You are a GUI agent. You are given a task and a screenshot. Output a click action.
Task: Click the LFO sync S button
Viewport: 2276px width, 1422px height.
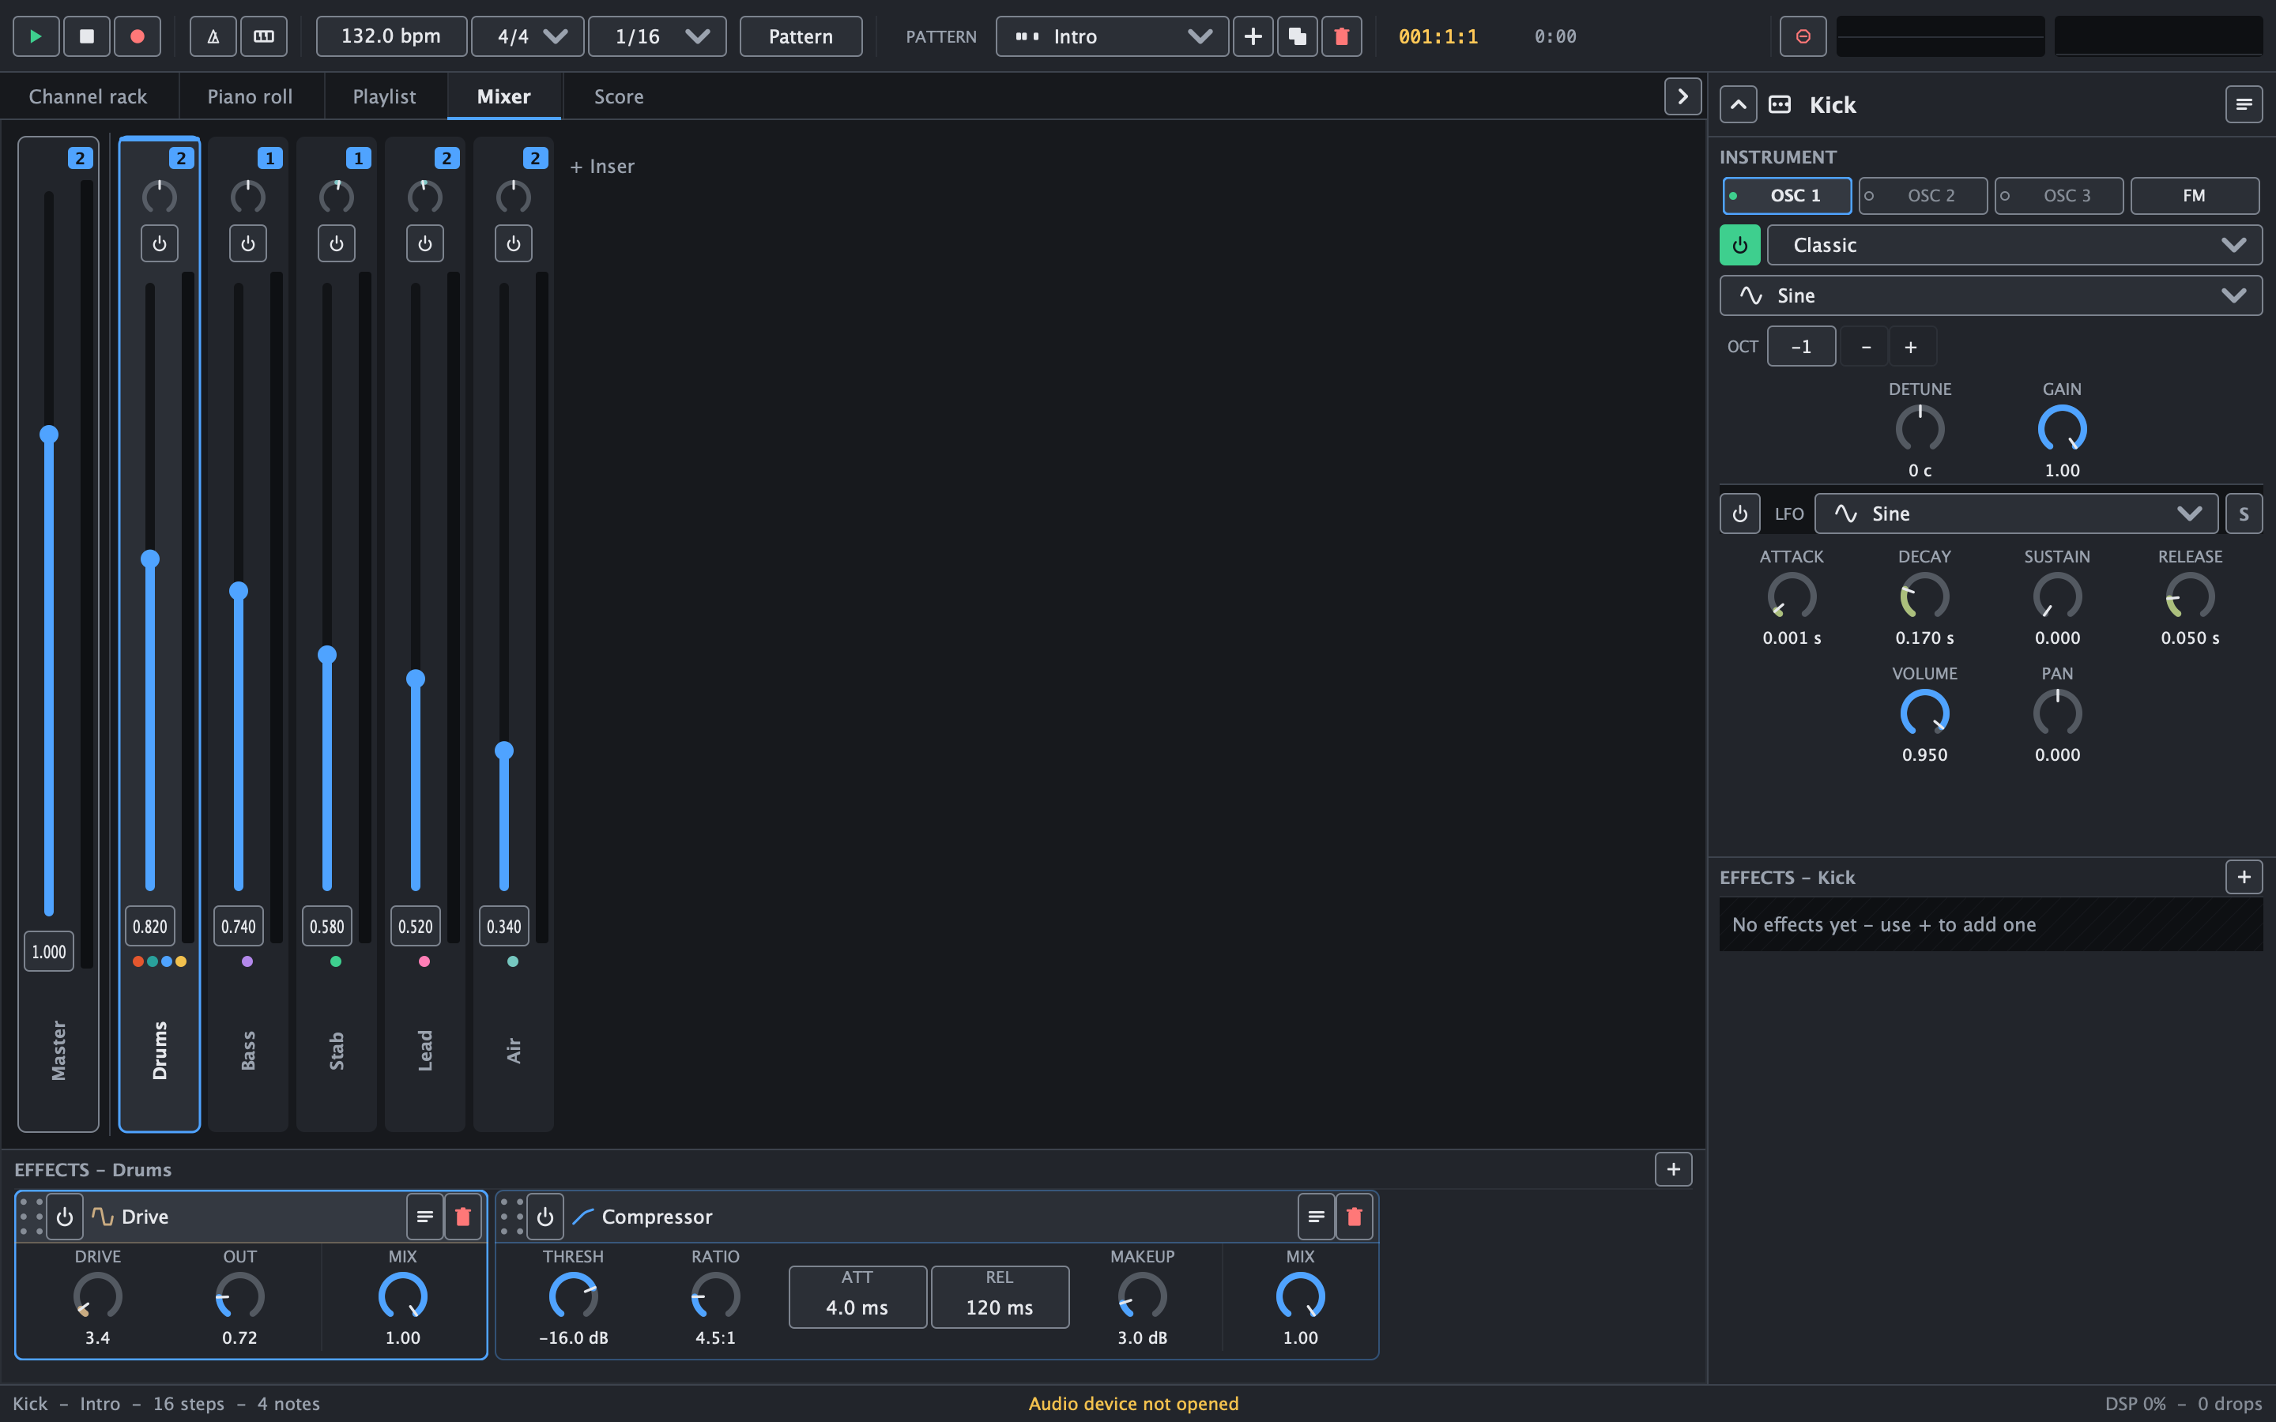(2244, 513)
